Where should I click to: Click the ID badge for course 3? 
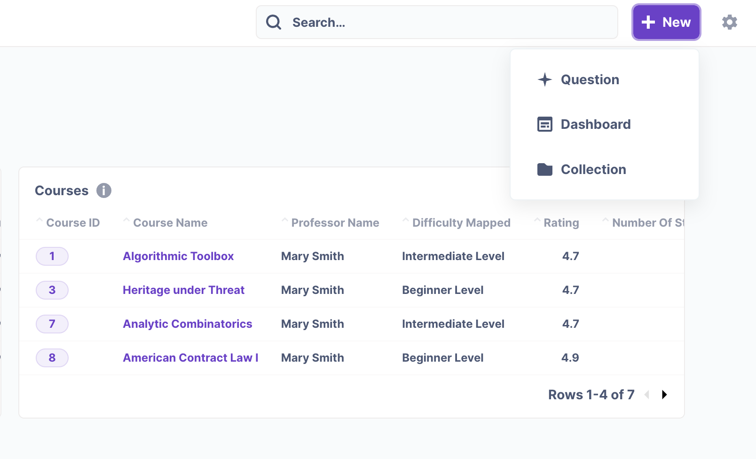52,290
